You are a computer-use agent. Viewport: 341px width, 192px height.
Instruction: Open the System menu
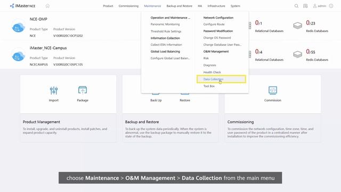(x=236, y=6)
